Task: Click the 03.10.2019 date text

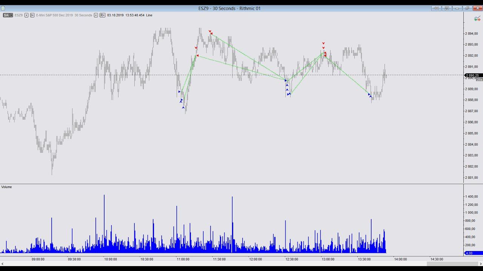Action: click(x=115, y=15)
